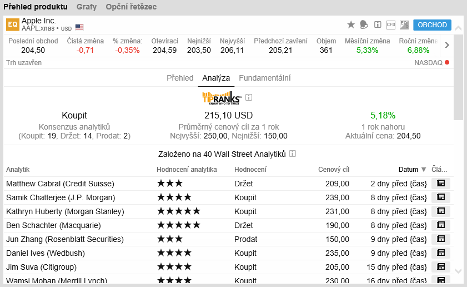The height and width of the screenshot is (287, 467).
Task: Expand more price columns with right chevron
Action: [x=447, y=45]
